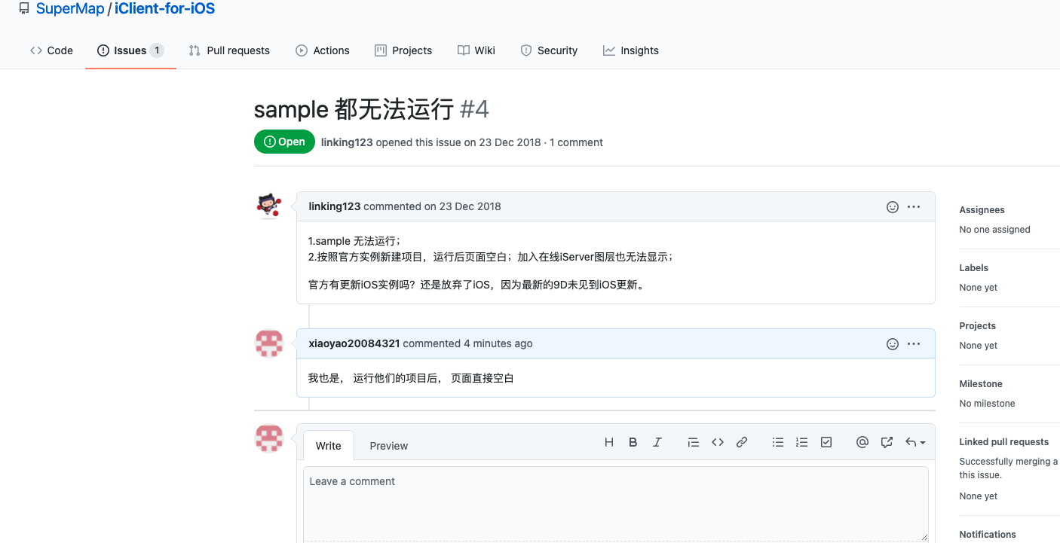
Task: Open linking123's profile from issue header
Action: pyautogui.click(x=347, y=142)
